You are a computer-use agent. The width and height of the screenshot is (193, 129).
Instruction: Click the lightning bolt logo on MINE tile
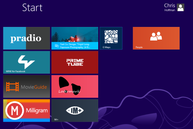26,62
